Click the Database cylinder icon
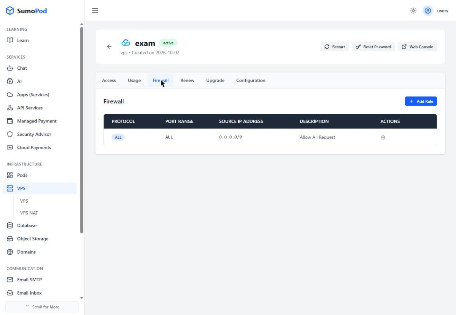The height and width of the screenshot is (315, 456). tap(10, 225)
